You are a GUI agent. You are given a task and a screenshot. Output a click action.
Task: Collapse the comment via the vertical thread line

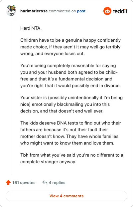tap(11, 95)
